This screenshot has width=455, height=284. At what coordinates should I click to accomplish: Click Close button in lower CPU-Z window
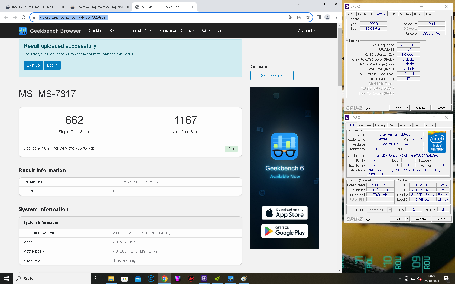[x=441, y=219]
